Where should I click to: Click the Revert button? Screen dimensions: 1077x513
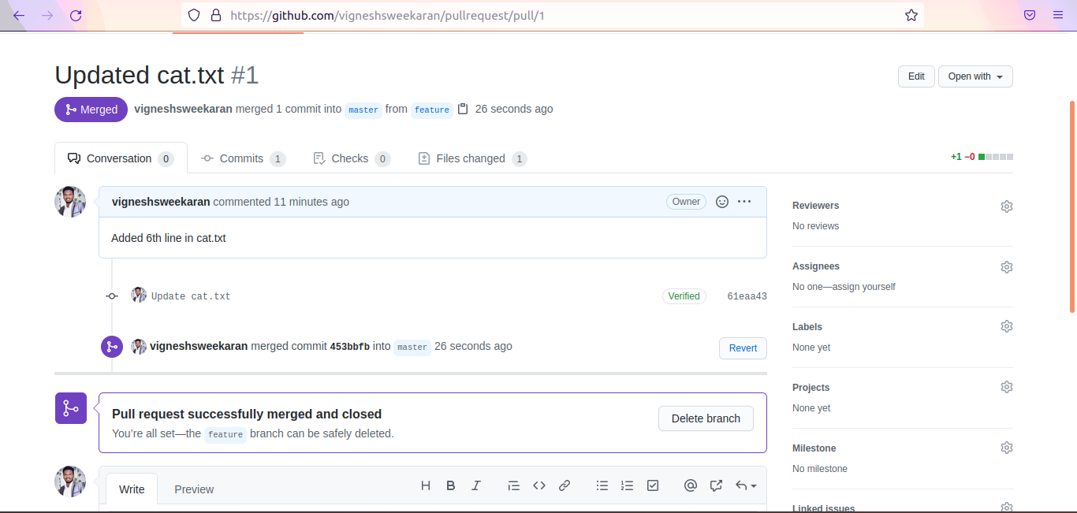743,348
